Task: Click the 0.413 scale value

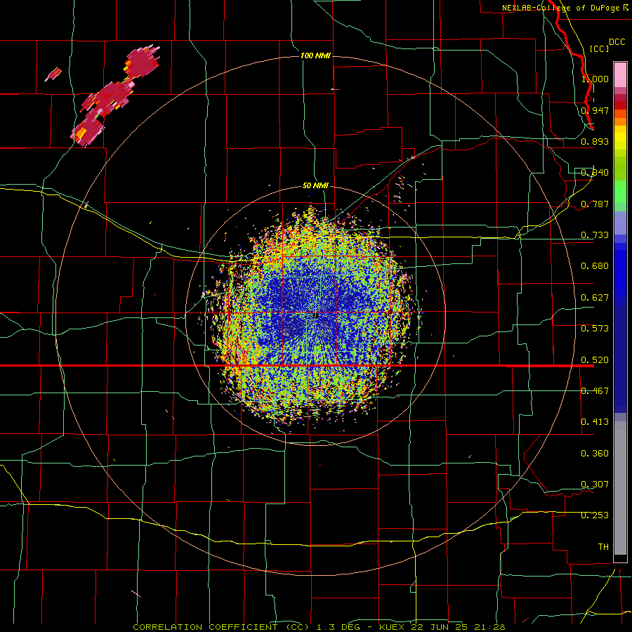Action: click(x=595, y=421)
